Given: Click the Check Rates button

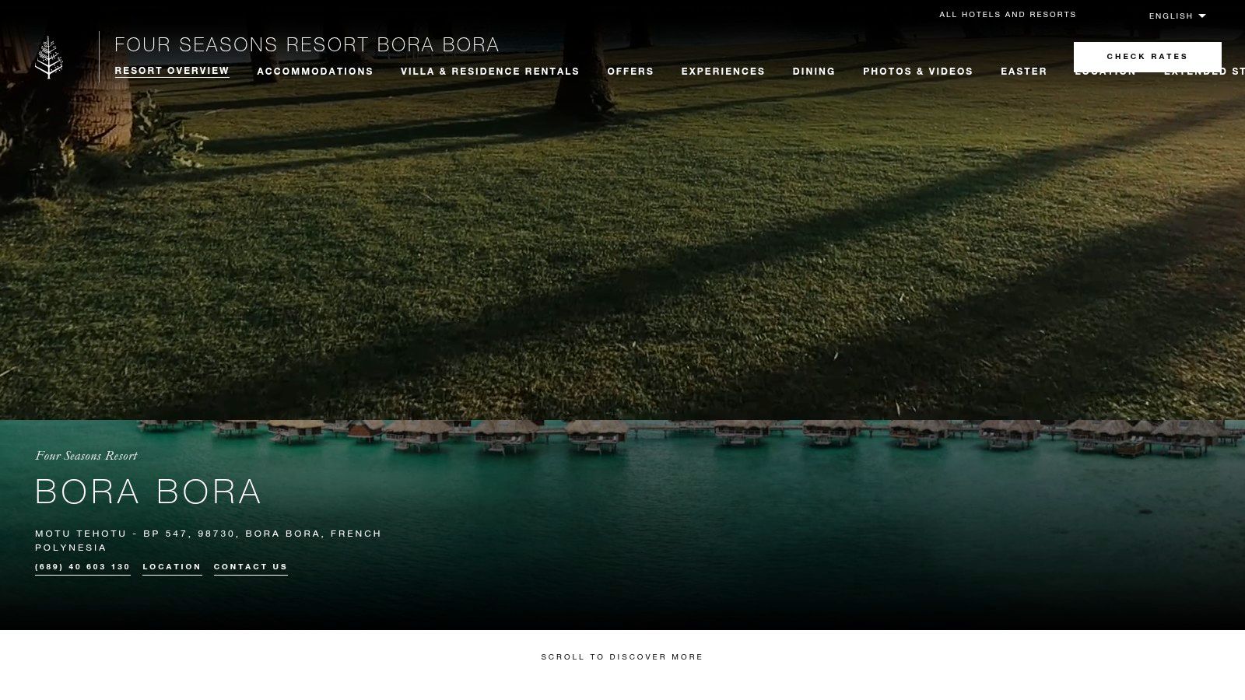Looking at the screenshot, I should coord(1147,57).
